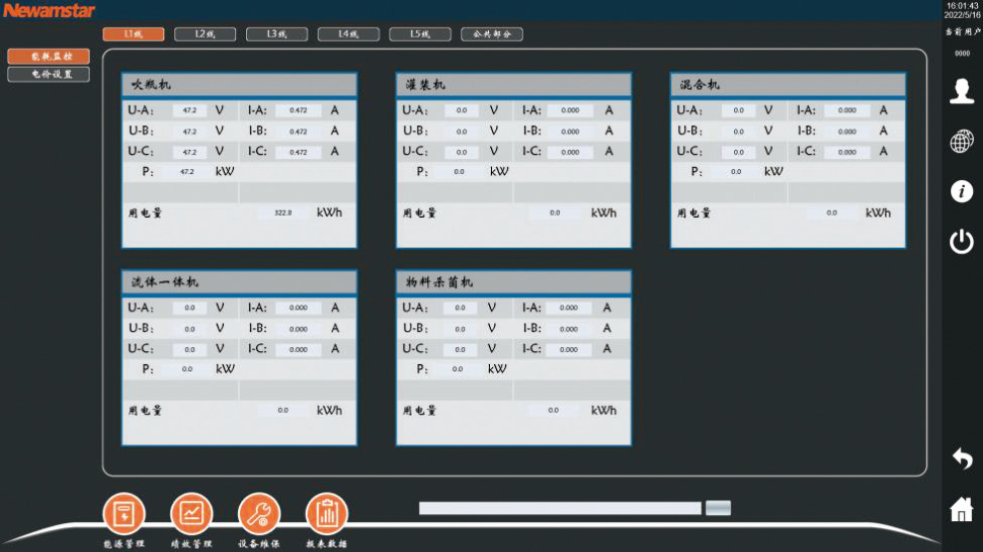The image size is (983, 552).
Task: Click the 吹瓶机 panel header
Action: pos(239,85)
